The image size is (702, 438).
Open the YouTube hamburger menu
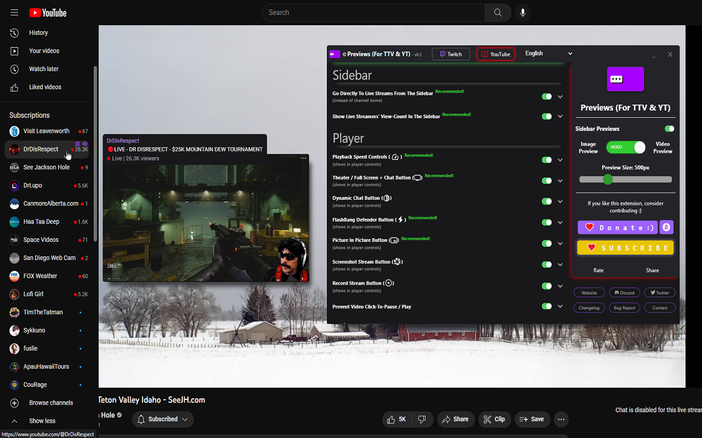[x=14, y=12]
